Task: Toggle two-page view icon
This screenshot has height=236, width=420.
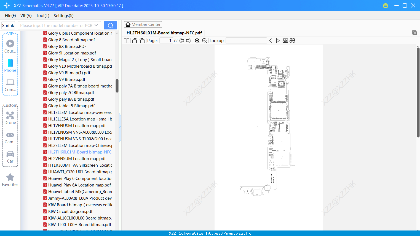Action: click(126, 41)
